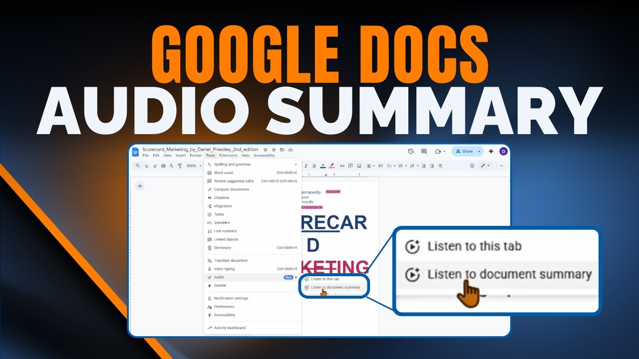This screenshot has width=639, height=359.
Task: Open the Extensions menu
Action: [228, 156]
